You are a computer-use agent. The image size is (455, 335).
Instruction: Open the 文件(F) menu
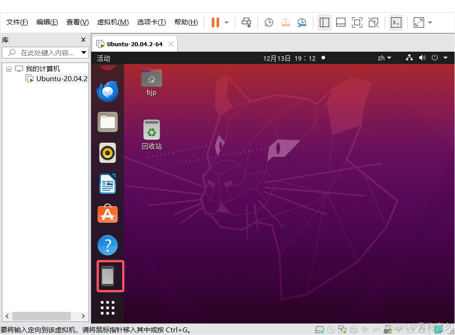click(x=17, y=22)
